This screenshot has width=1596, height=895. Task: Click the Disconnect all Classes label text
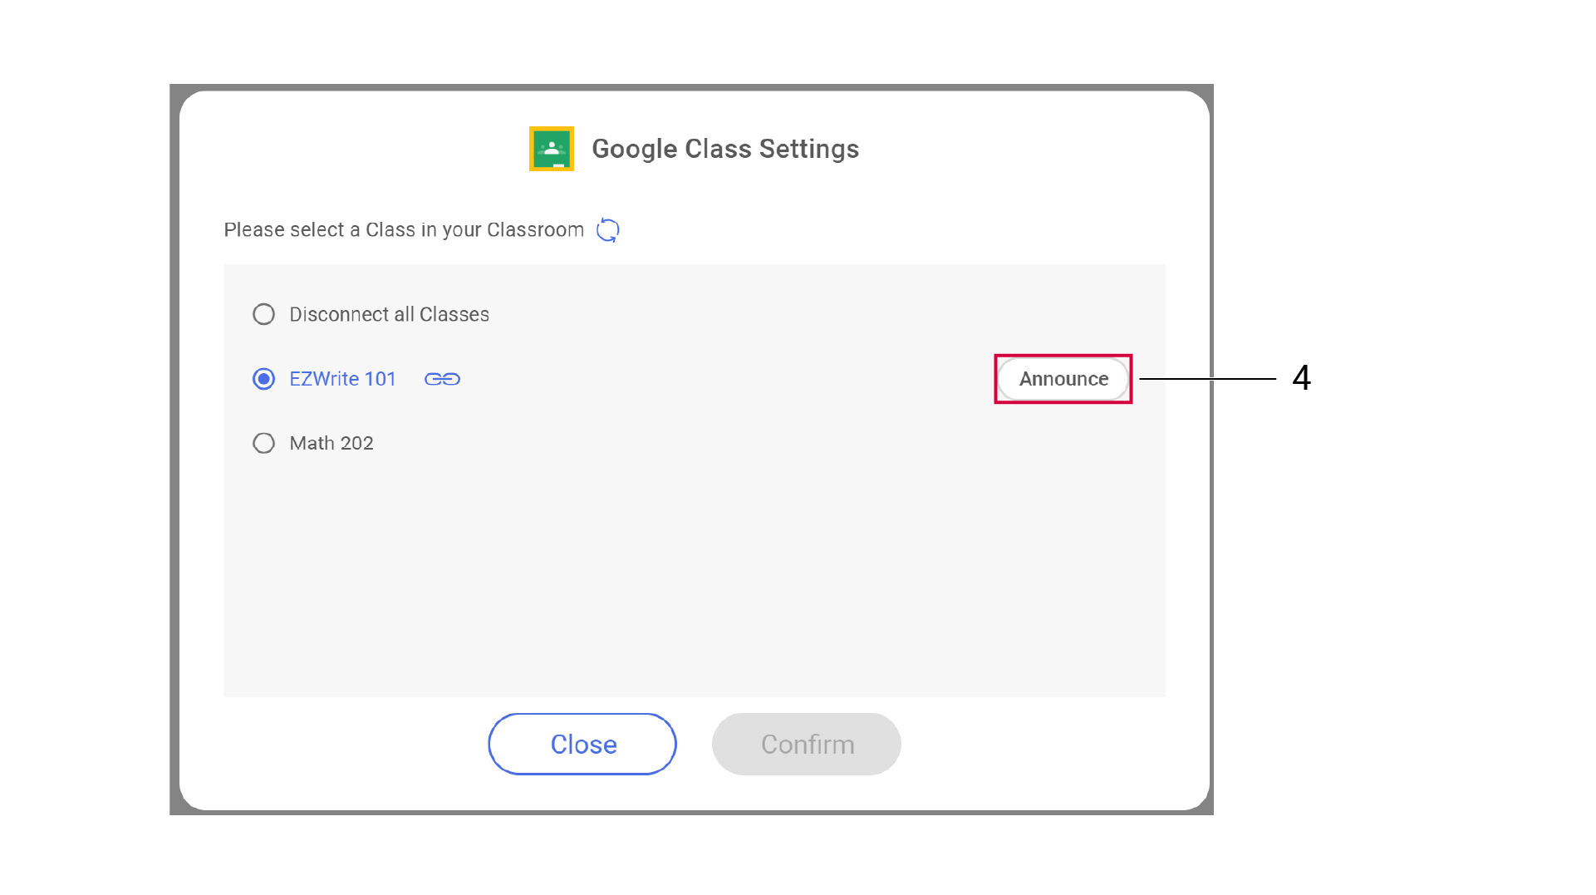click(389, 314)
